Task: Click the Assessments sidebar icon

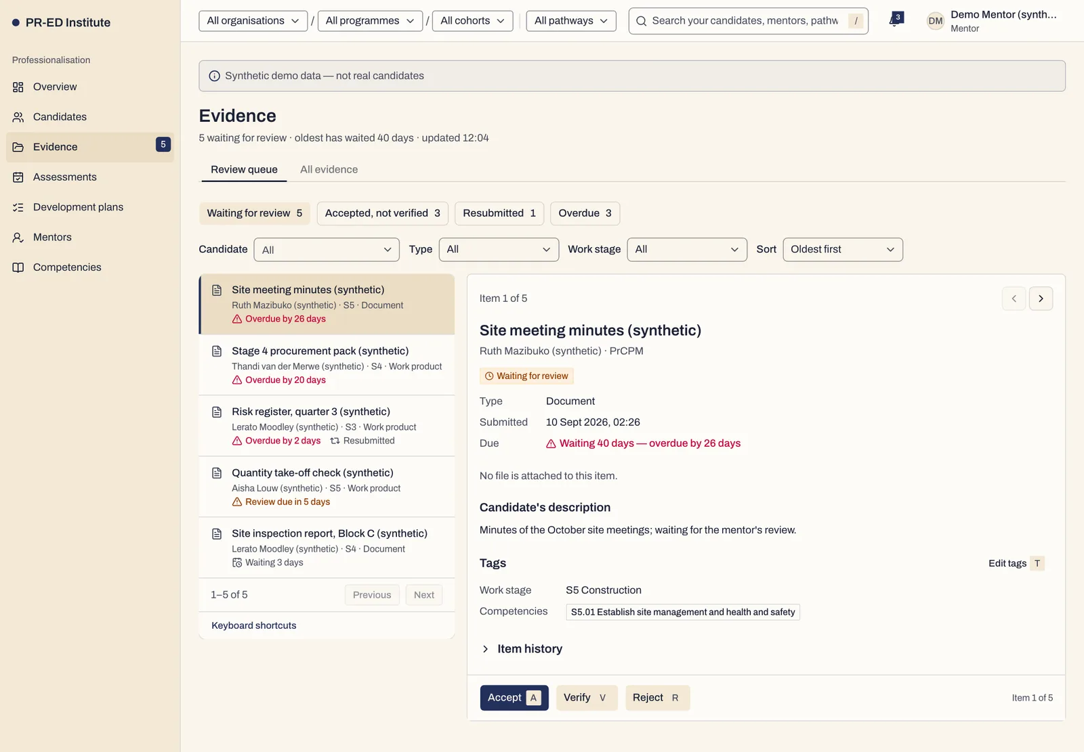Action: coord(18,177)
